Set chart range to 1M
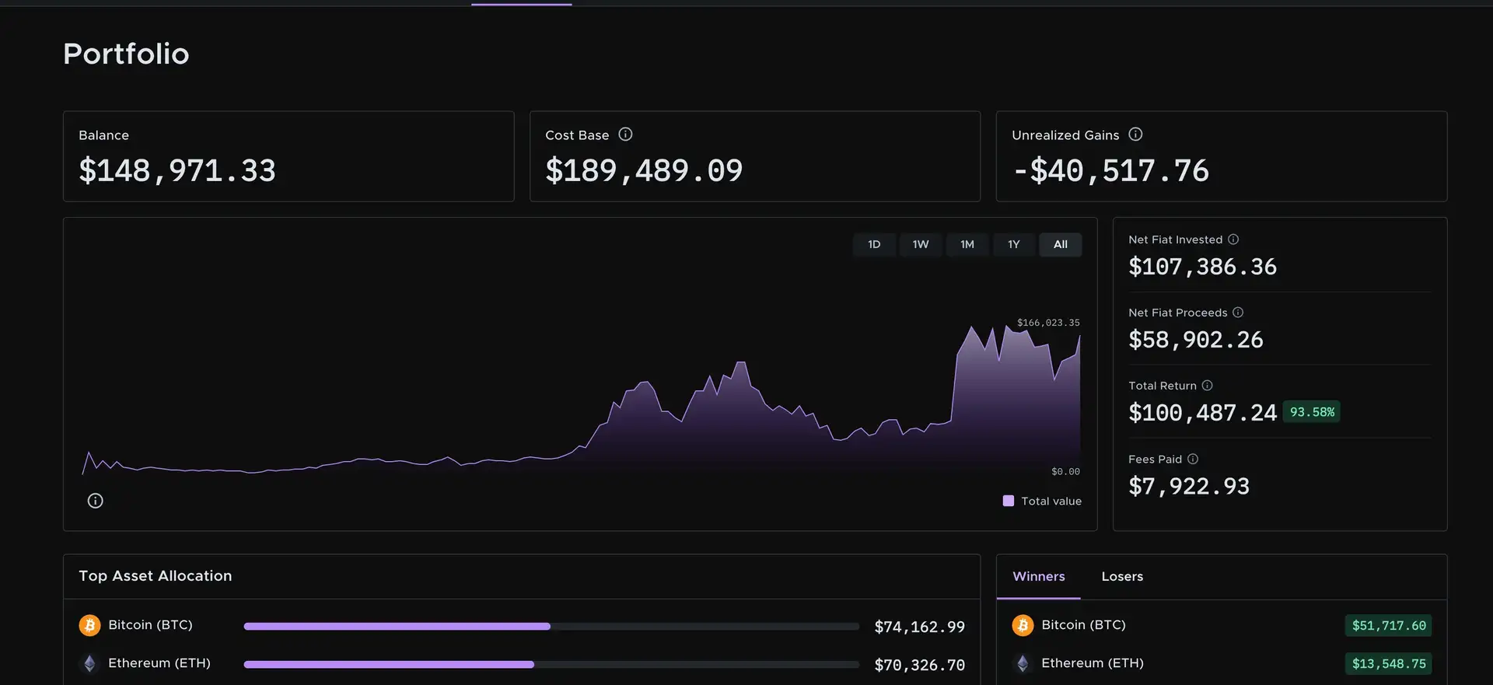 (x=967, y=244)
